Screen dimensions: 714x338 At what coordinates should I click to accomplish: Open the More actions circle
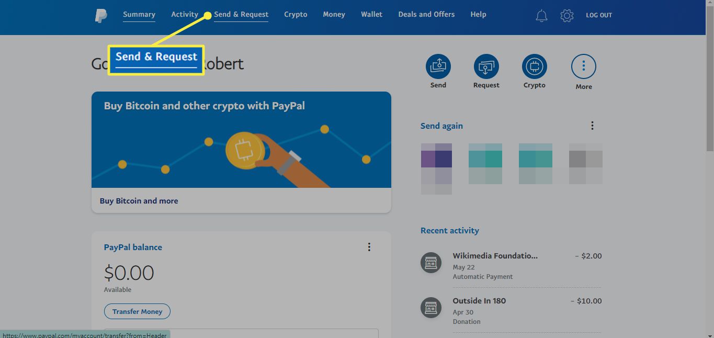point(584,66)
